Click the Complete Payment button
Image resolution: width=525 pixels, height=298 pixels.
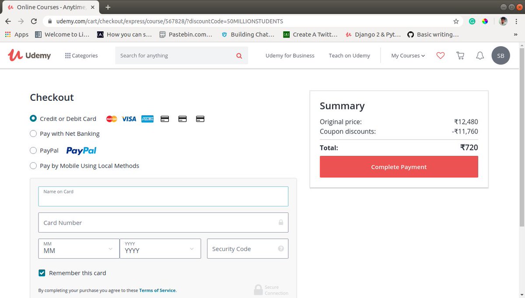click(399, 167)
